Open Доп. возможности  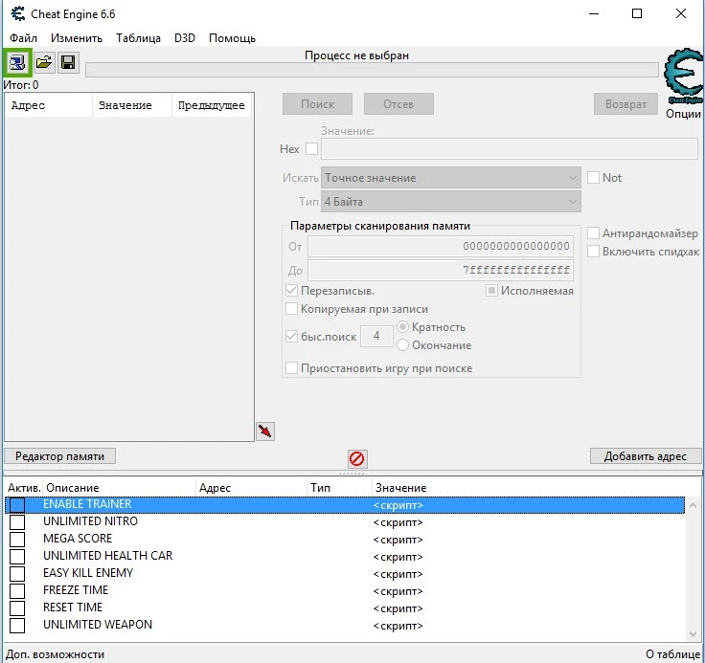(x=55, y=654)
